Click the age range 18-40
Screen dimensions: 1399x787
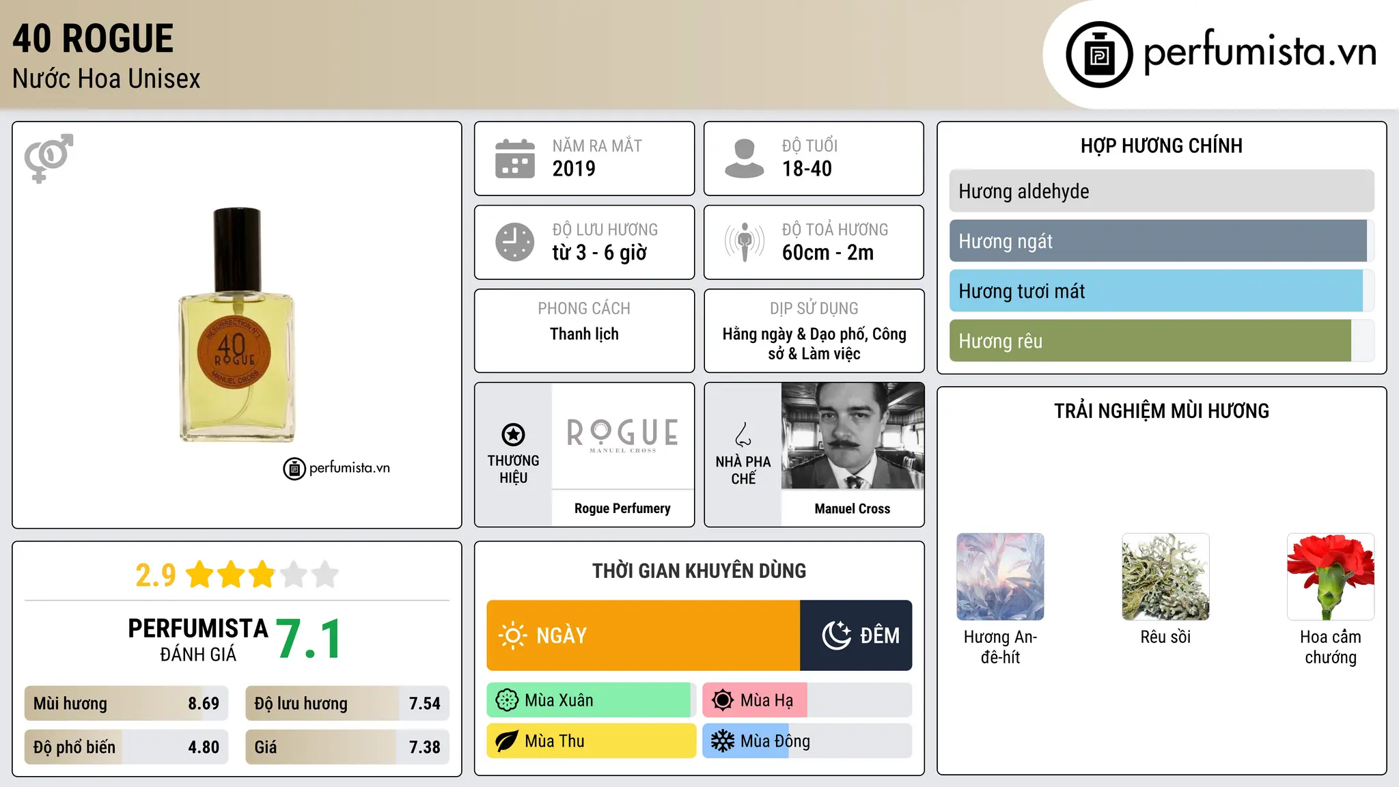point(807,169)
